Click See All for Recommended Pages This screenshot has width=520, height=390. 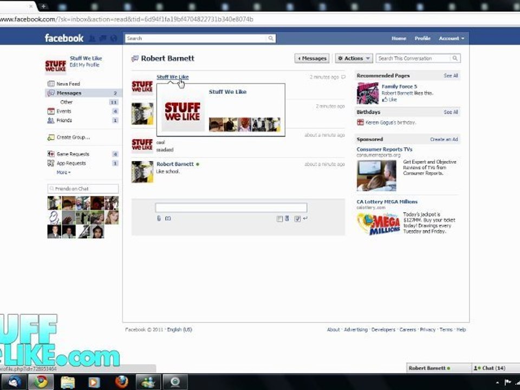451,76
